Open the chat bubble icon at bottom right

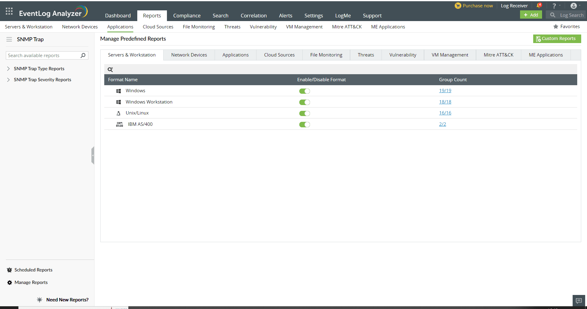pyautogui.click(x=578, y=301)
